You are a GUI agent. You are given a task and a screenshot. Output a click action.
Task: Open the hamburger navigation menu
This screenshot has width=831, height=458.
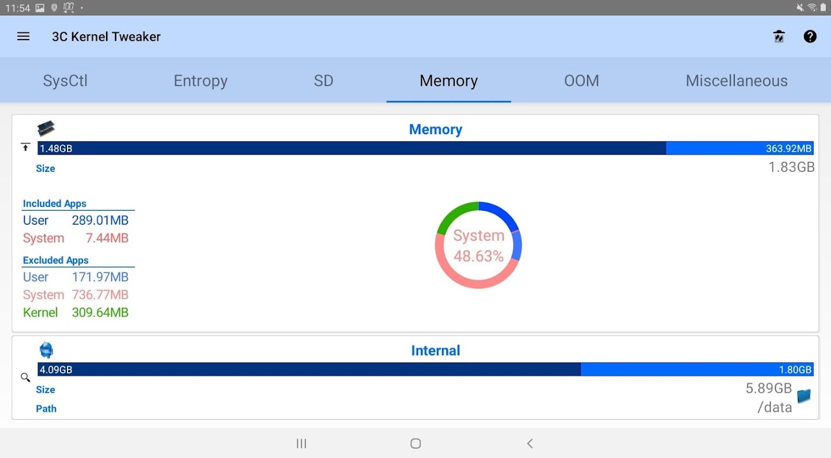point(23,37)
